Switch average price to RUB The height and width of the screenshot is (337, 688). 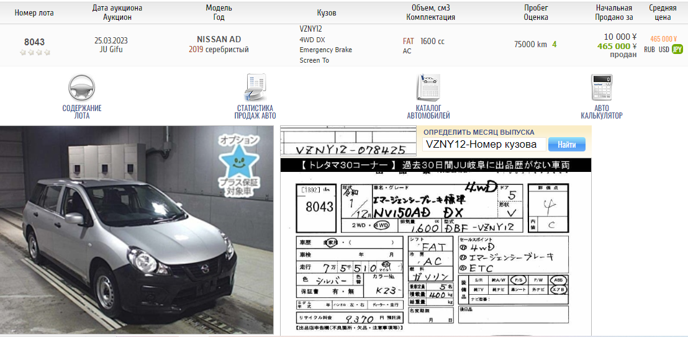[650, 50]
